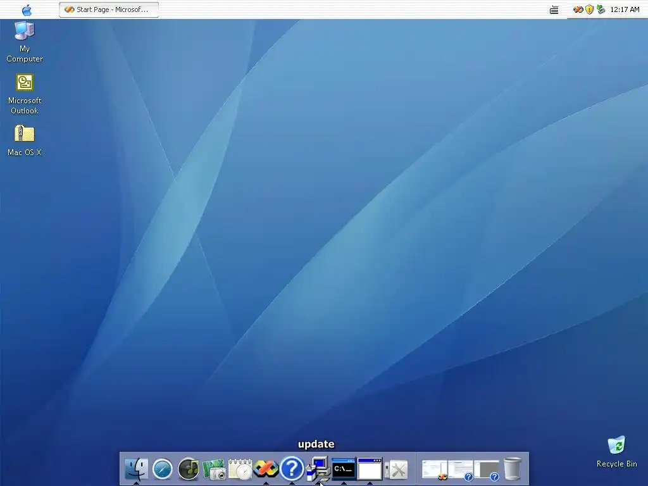
Task: Click the keyboard icon in the top bar
Action: pyautogui.click(x=554, y=10)
